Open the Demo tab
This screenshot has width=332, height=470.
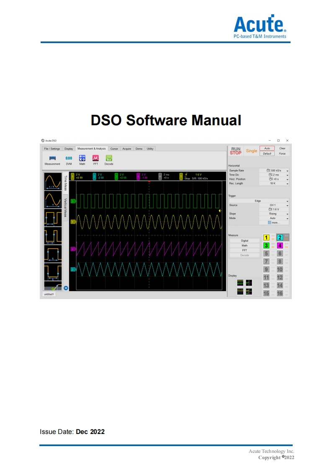139,149
